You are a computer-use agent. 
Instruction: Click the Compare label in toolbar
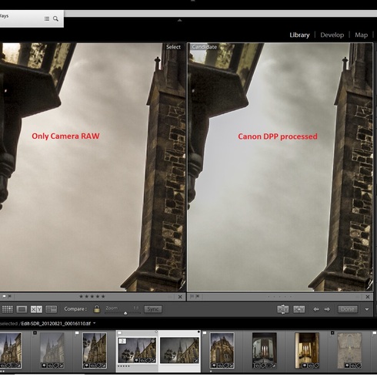75,309
